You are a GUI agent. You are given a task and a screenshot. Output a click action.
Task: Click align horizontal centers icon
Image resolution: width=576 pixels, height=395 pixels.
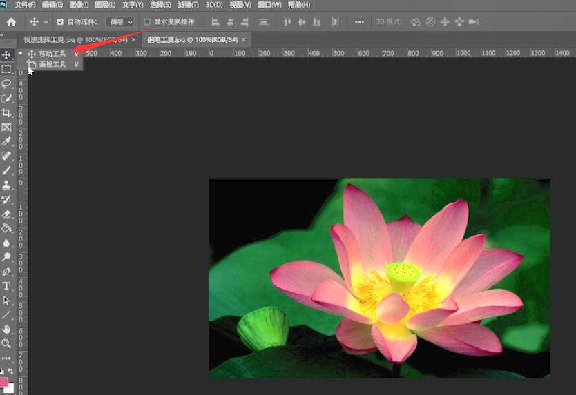pyautogui.click(x=230, y=22)
